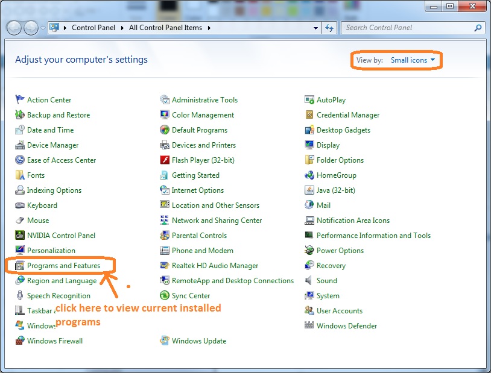The height and width of the screenshot is (373, 491).
Task: Open the Windows Update link
Action: (x=199, y=341)
